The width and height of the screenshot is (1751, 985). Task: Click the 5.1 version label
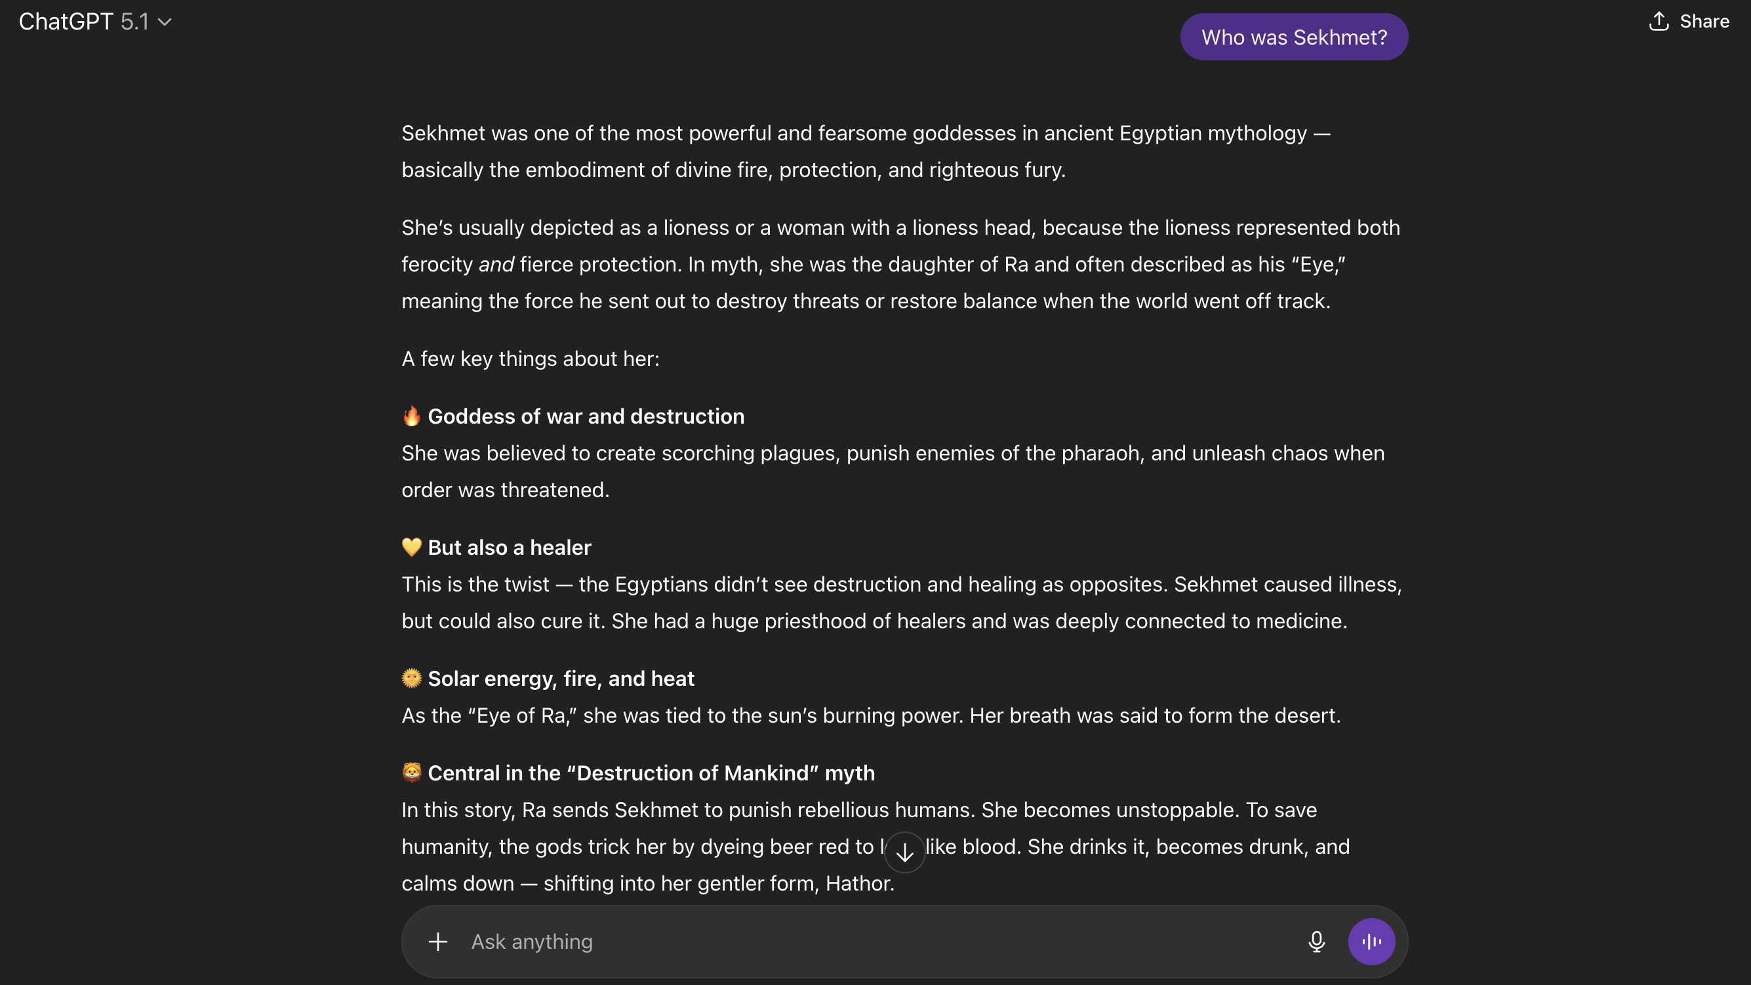(x=134, y=21)
